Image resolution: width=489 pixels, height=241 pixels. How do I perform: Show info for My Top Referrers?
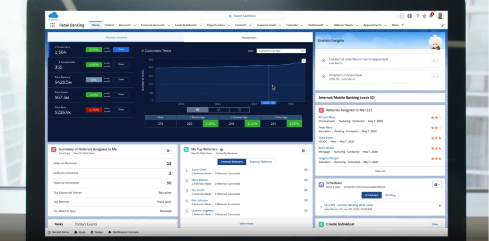pos(222,150)
